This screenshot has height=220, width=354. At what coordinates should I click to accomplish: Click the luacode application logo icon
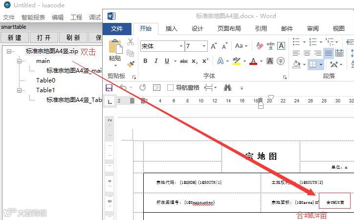(x=7, y=4)
